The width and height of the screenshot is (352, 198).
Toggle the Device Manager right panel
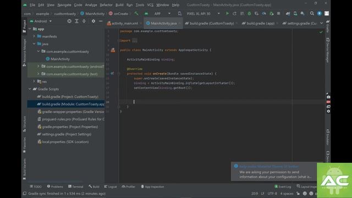[x=328, y=50]
